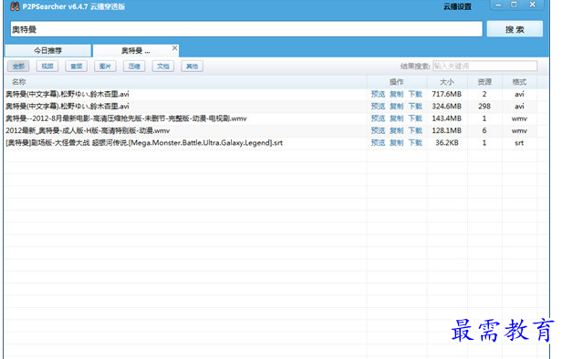The height and width of the screenshot is (359, 562).
Task: Minimize the P2PSearcher window
Action: (x=498, y=5)
